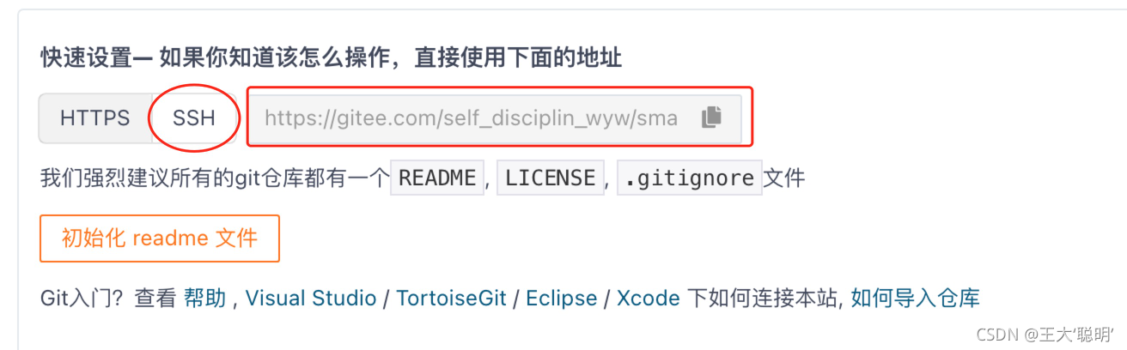1127x350 pixels.
Task: Switch to the SSH address tab
Action: [194, 118]
